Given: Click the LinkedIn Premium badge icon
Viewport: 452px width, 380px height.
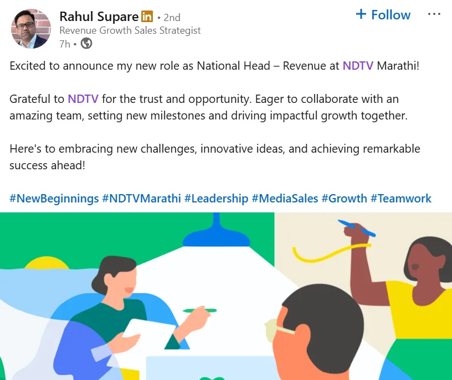Looking at the screenshot, I should click(x=147, y=17).
